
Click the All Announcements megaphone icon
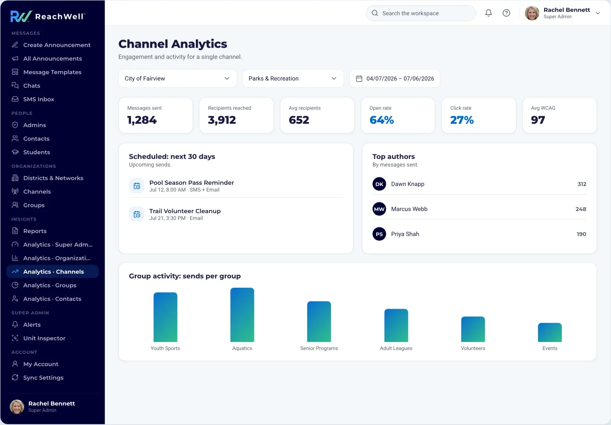point(15,58)
